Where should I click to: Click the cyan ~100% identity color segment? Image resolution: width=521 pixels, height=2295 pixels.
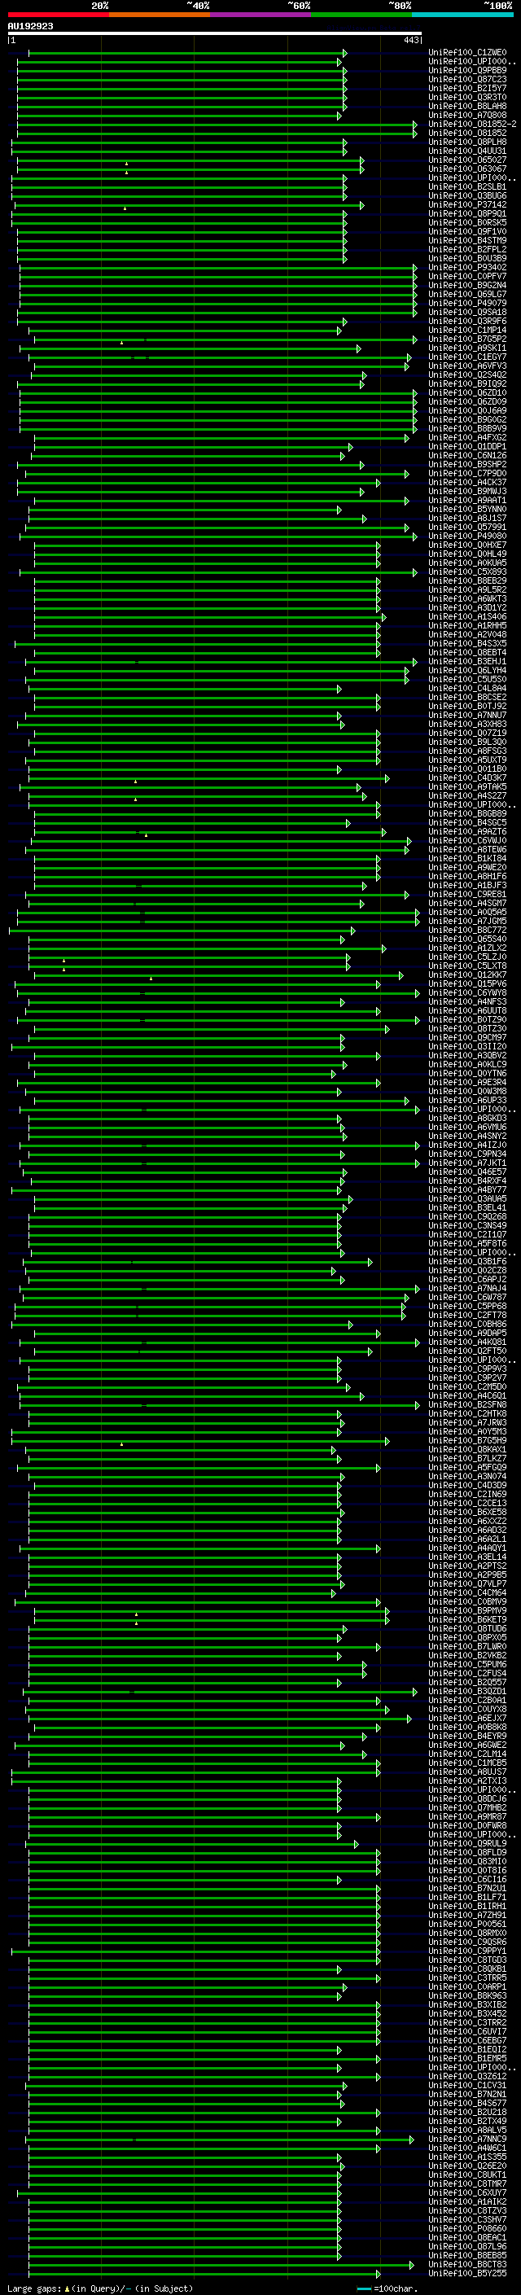[x=462, y=15]
